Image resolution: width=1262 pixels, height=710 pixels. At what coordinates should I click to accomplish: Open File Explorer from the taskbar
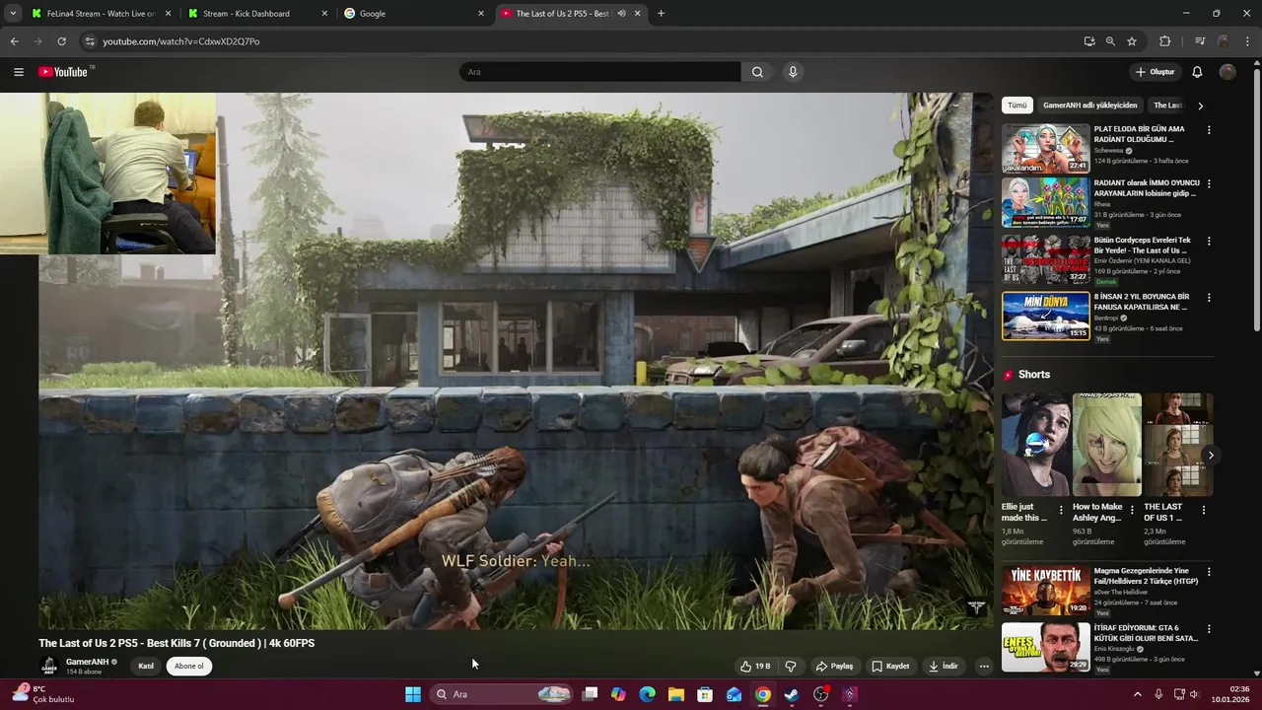(676, 694)
